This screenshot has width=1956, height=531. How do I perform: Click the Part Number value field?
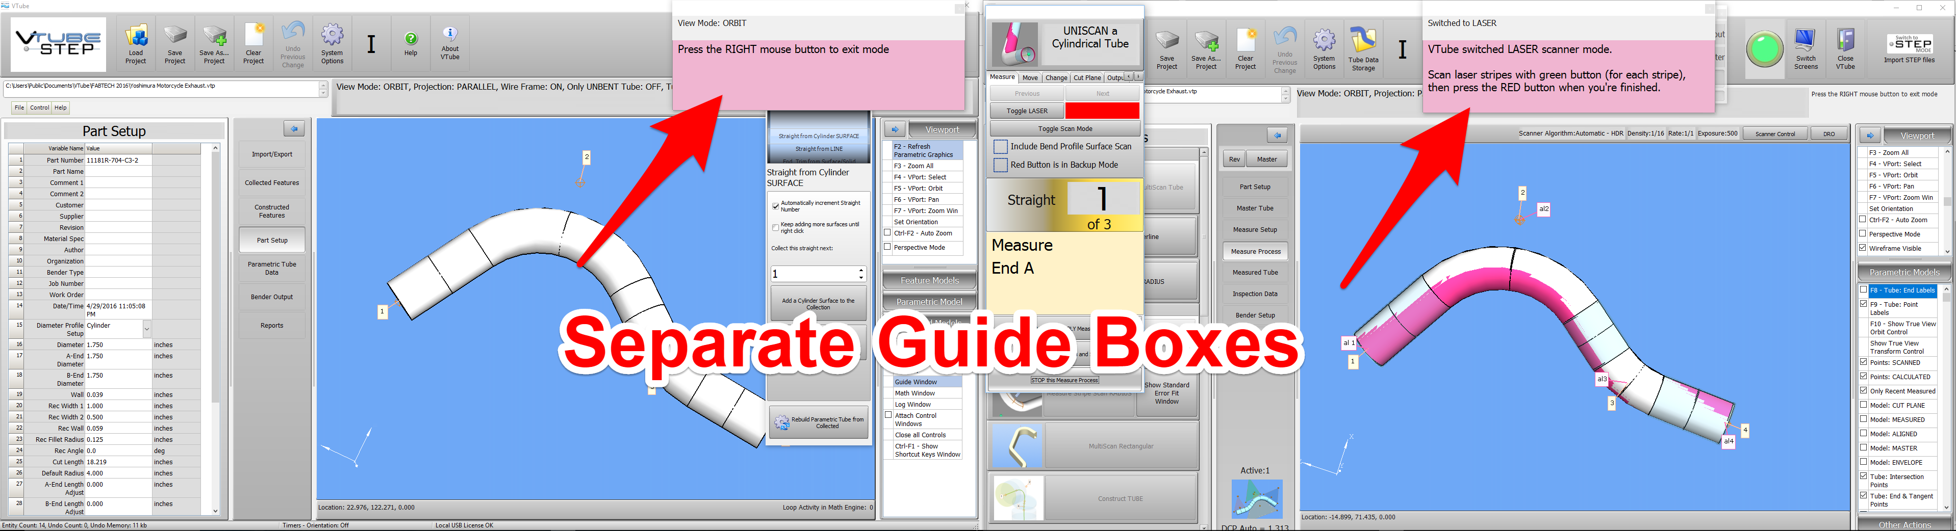[x=118, y=160]
